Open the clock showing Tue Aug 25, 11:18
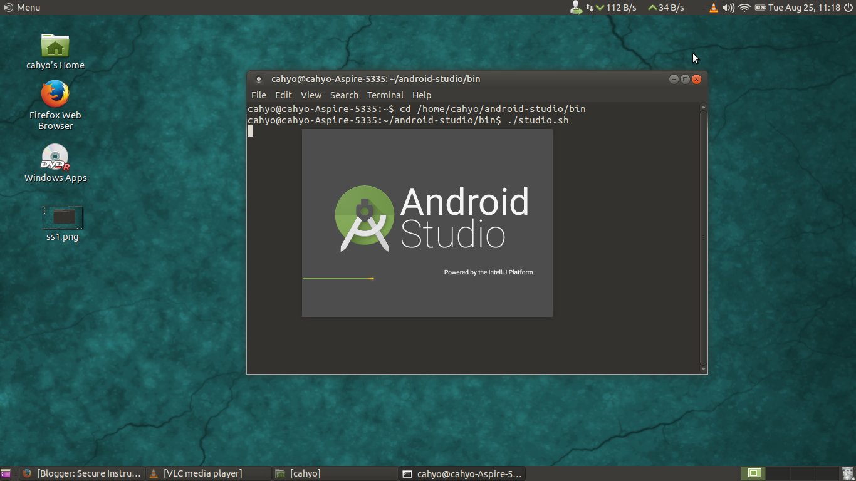The image size is (856, 481). point(804,8)
